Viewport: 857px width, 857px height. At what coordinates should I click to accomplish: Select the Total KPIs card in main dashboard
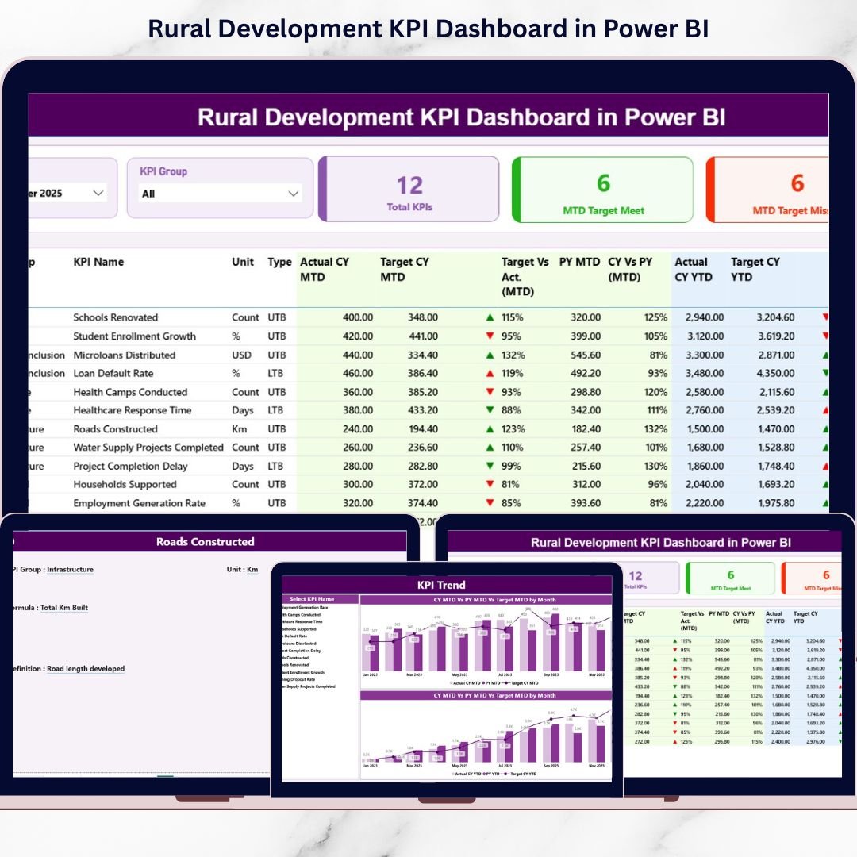click(x=409, y=190)
